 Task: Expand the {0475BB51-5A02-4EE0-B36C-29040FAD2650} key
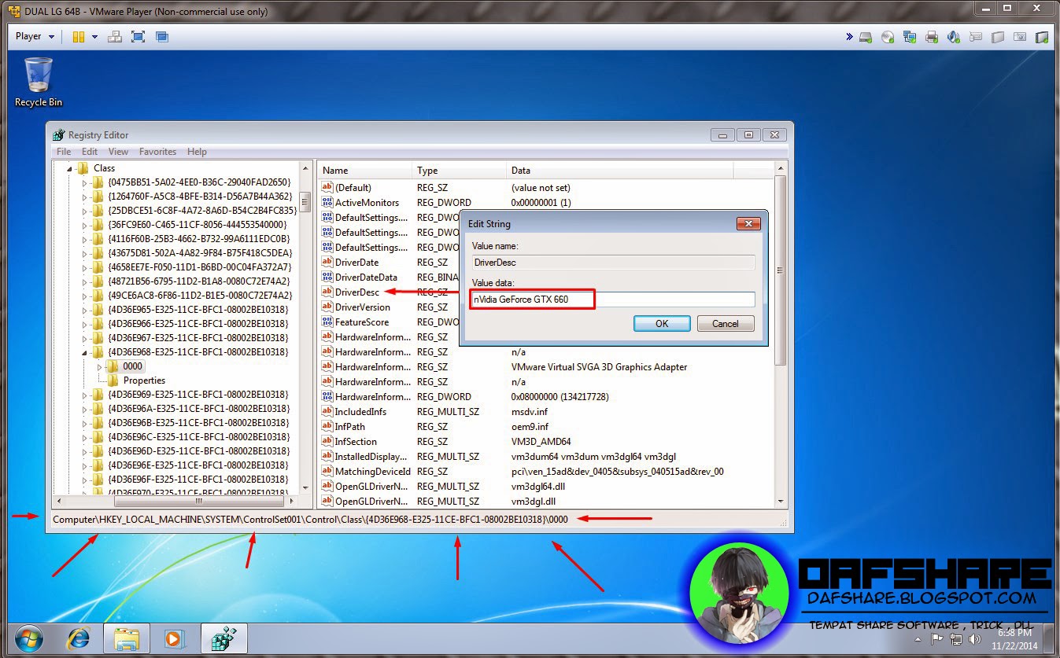click(85, 182)
